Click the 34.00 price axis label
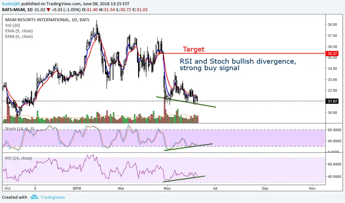 click(x=332, y=69)
